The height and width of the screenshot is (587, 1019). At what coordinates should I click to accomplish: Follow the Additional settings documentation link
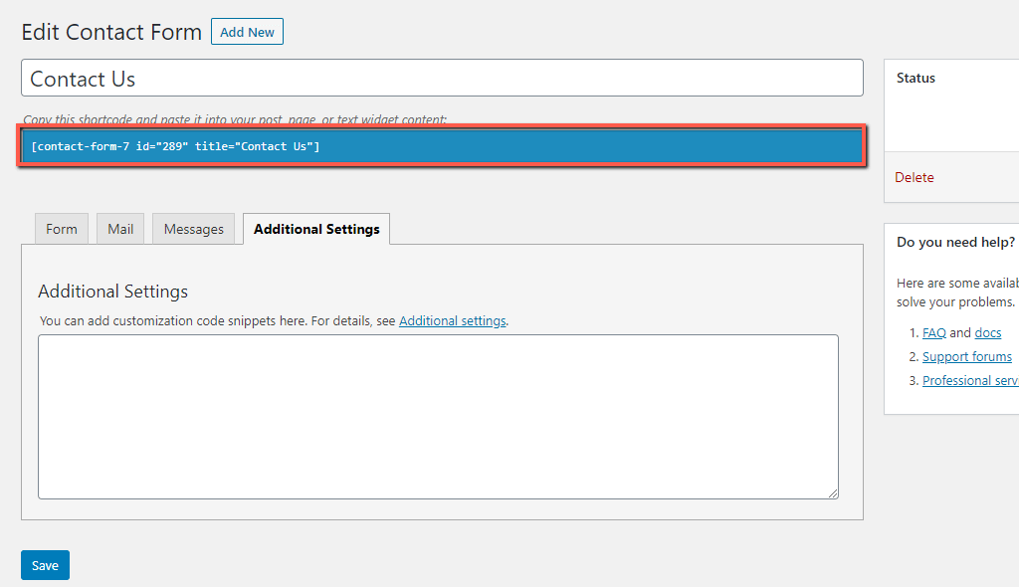click(x=453, y=321)
